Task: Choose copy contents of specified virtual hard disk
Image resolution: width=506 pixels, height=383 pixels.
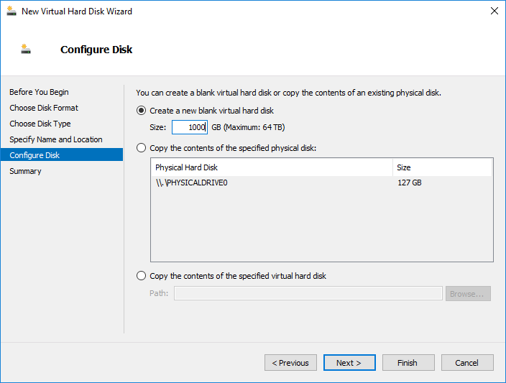Action: coord(142,276)
